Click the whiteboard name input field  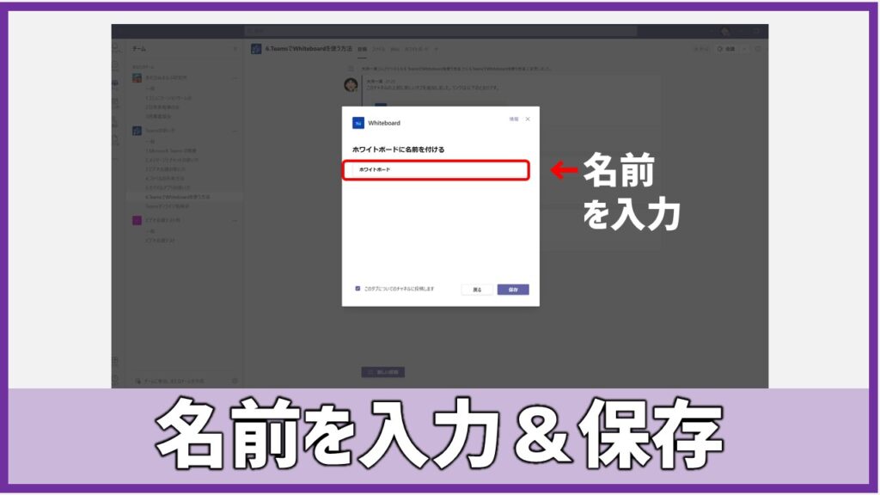pyautogui.click(x=435, y=170)
